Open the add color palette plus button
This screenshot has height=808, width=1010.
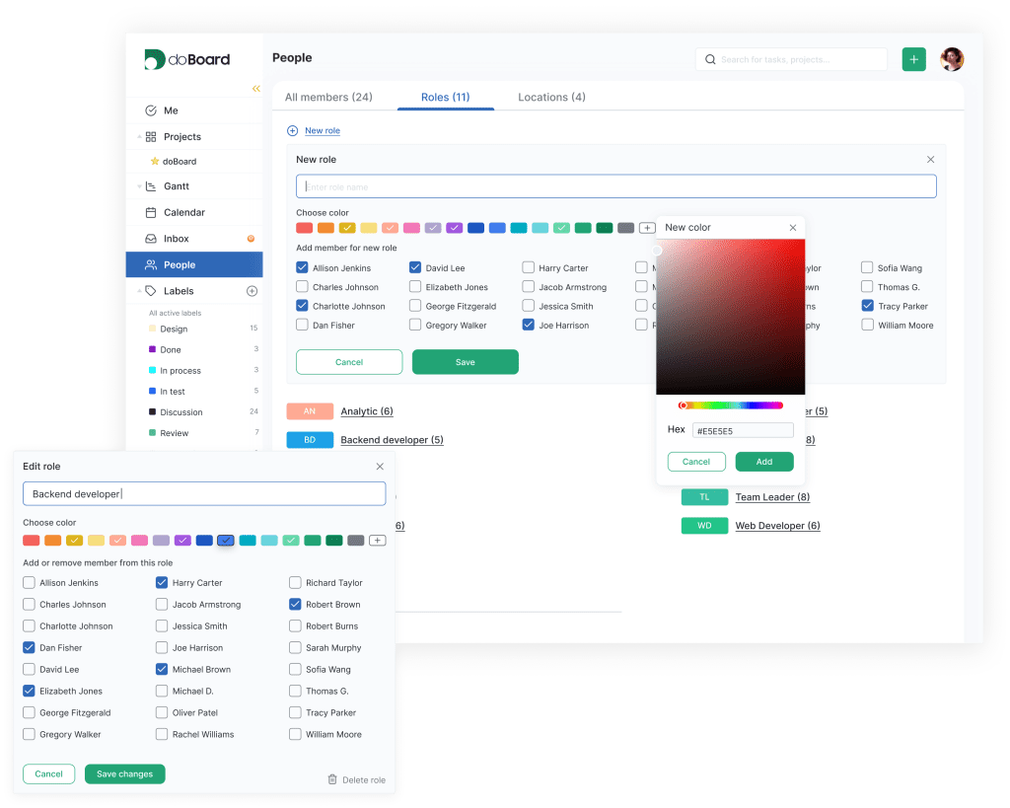[647, 227]
